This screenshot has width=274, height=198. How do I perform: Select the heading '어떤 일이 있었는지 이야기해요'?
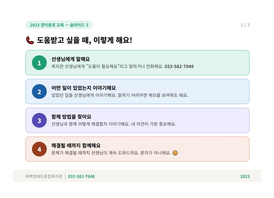point(83,88)
